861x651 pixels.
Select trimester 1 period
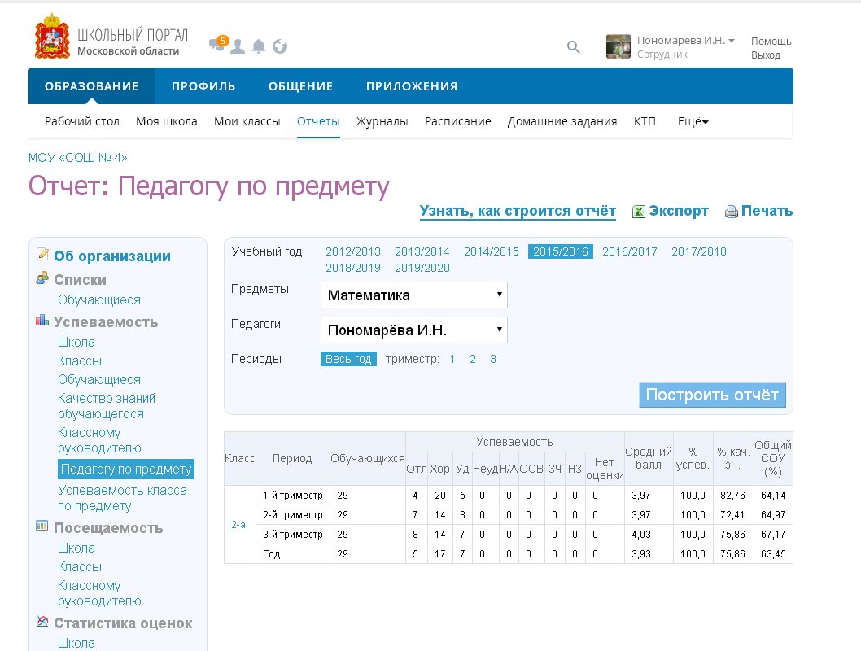[x=452, y=359]
